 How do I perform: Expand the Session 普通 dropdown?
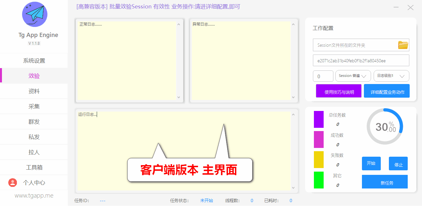(x=353, y=76)
